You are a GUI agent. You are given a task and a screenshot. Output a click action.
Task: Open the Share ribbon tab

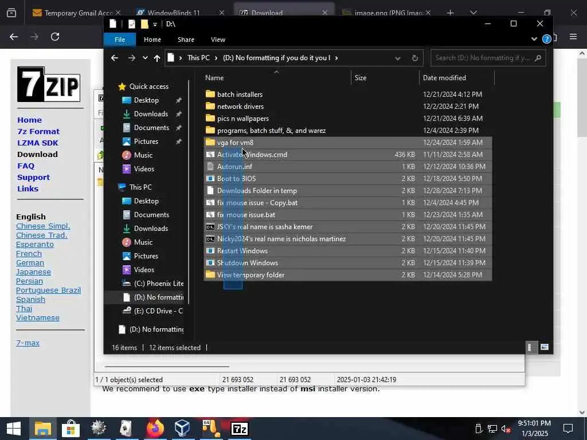pyautogui.click(x=186, y=40)
